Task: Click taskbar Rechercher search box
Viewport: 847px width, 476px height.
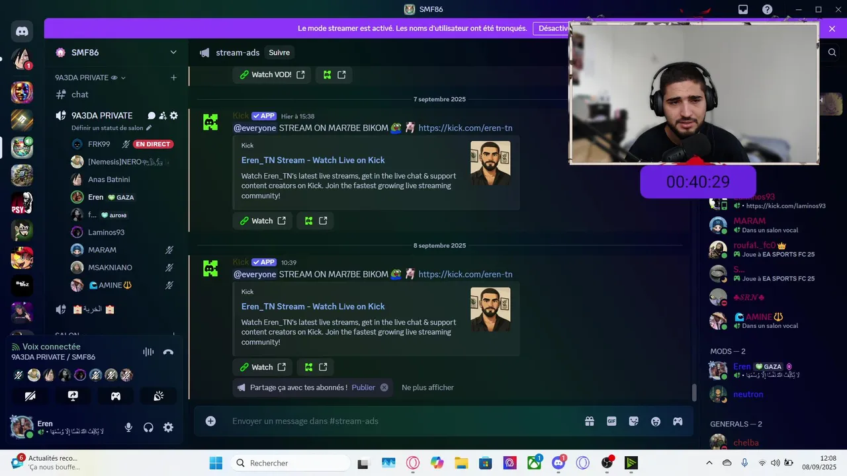Action: (290, 463)
